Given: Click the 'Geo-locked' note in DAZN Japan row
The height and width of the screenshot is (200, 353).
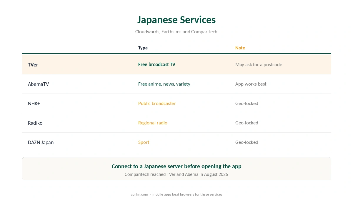Looking at the screenshot, I should [247, 142].
